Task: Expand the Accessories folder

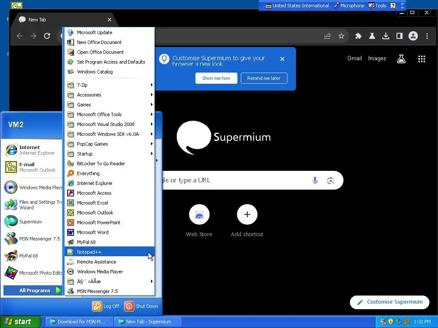Action: (109, 95)
